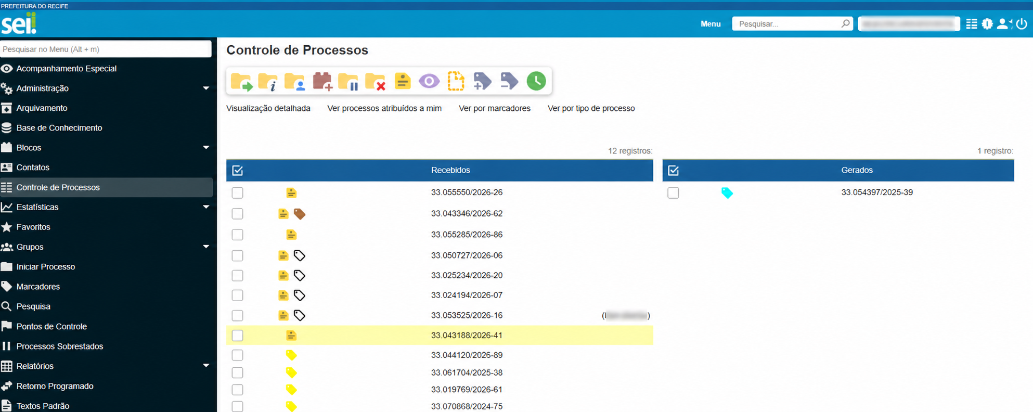Expand the Estatísticas menu arrow
This screenshot has height=412, width=1033.
click(x=206, y=207)
